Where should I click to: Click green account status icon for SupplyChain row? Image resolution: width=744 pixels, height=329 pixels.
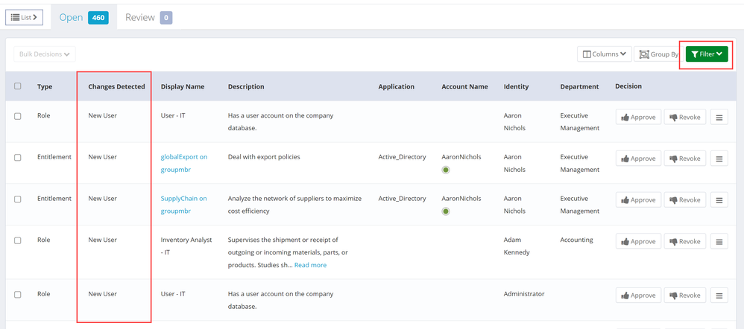coord(446,212)
